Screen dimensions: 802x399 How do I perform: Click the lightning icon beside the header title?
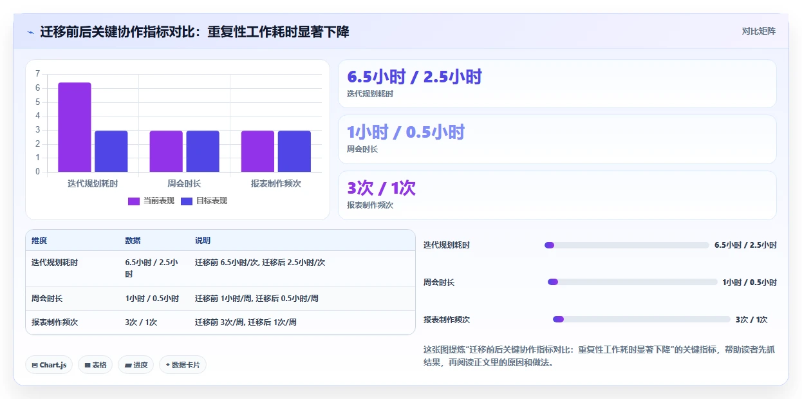click(30, 32)
